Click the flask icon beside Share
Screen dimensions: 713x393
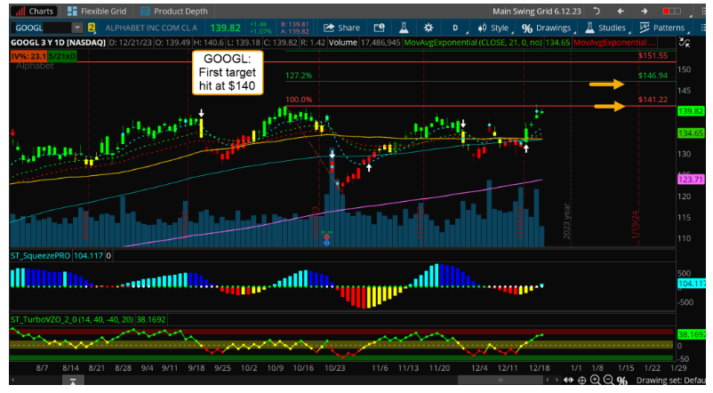(403, 28)
